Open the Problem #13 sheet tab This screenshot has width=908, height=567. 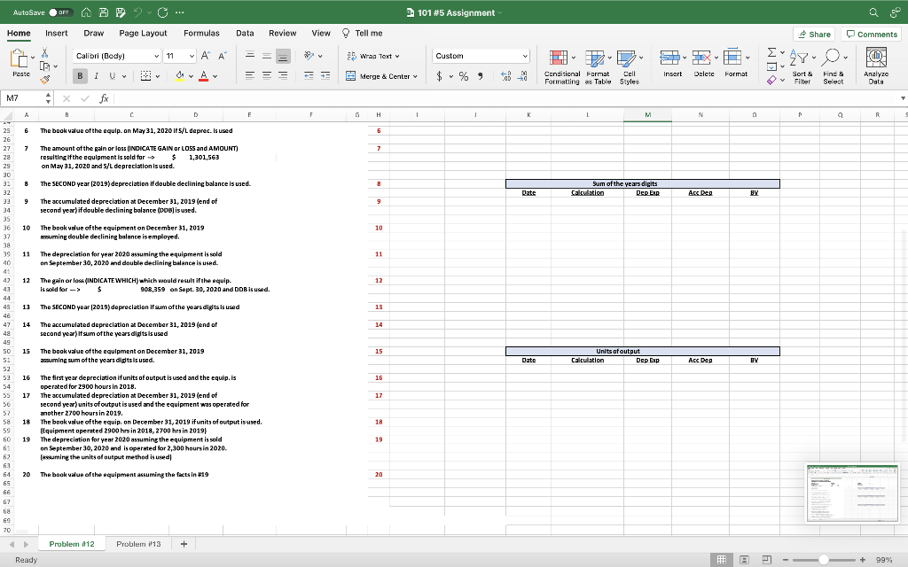138,543
